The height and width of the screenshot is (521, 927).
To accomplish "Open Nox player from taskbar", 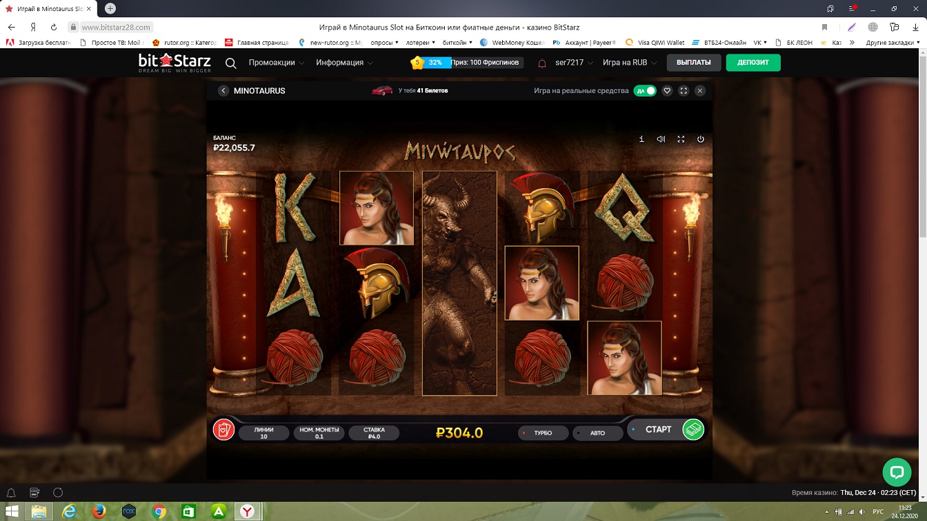I will [128, 511].
